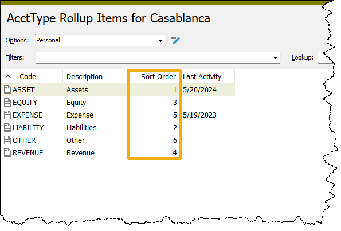341x231 pixels.
Task: Click the Lookup input field
Action: click(326, 58)
